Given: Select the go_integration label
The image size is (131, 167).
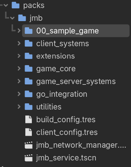Looking at the screenshot, I should pos(62,94).
